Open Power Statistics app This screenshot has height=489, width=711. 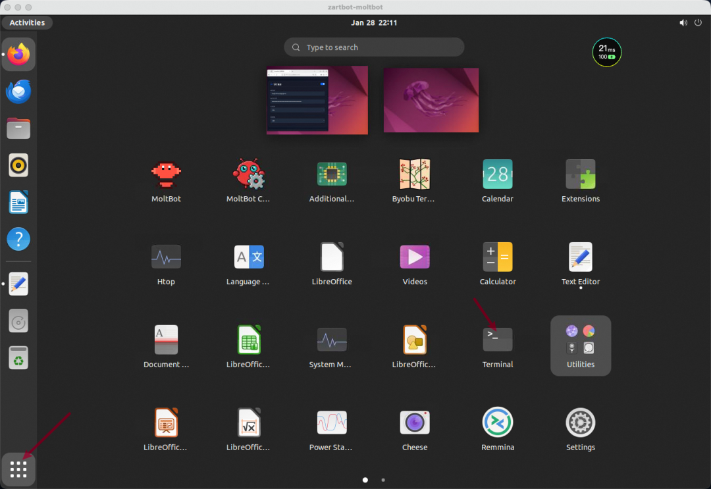point(332,423)
